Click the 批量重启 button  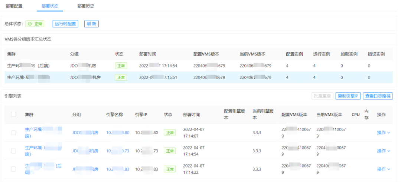tap(322, 96)
